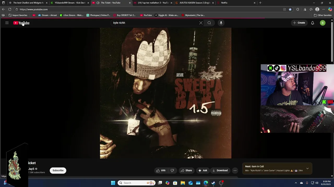334x187 pixels.
Task: Expand the 'Other favorites' folder
Action: [323, 15]
